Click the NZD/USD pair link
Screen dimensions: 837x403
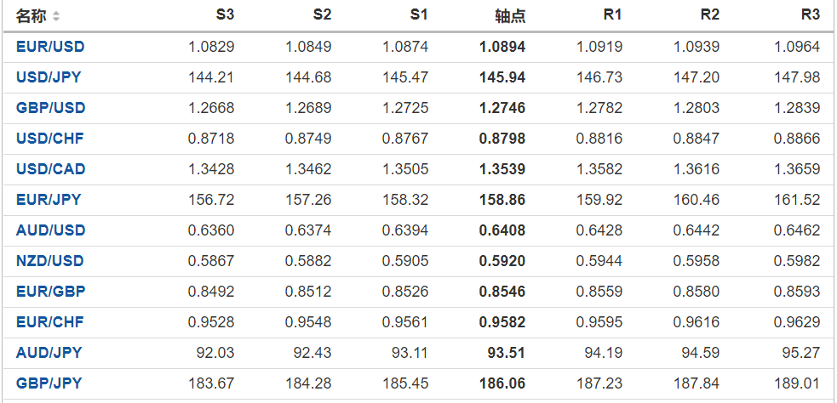(50, 261)
